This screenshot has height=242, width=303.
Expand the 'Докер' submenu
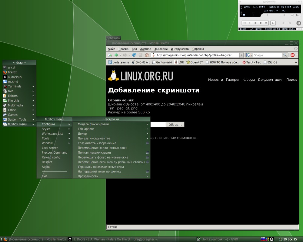111,134
